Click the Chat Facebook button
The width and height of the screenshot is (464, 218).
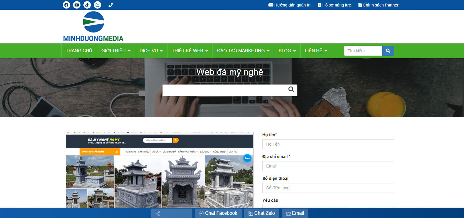point(218,213)
